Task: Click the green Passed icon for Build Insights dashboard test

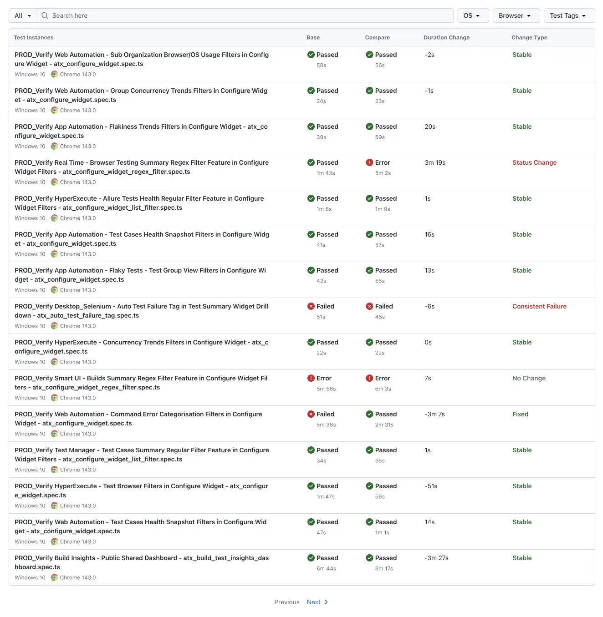Action: pos(311,558)
